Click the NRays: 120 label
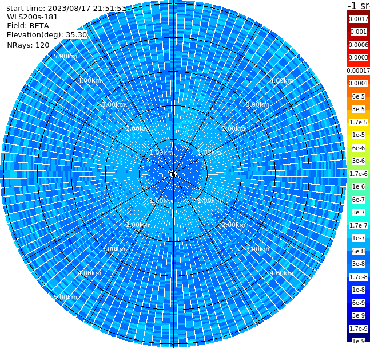This screenshot has height=348, width=370. coord(28,45)
